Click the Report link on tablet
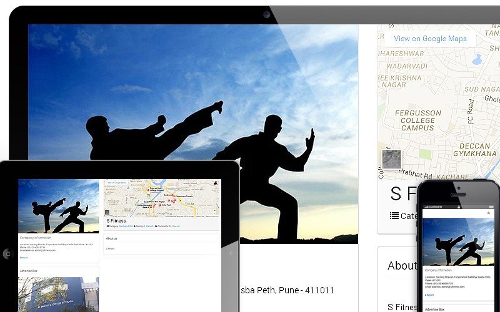500x312 pixels. click(24, 258)
